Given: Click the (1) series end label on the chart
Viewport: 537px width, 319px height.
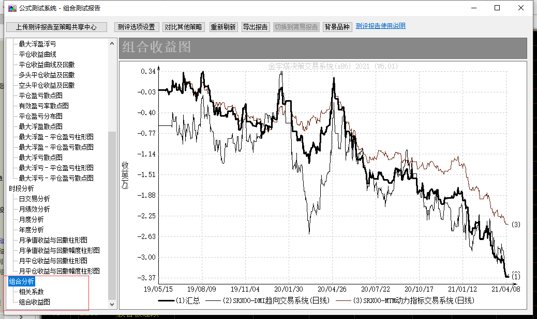Looking at the screenshot, I should click(x=516, y=276).
